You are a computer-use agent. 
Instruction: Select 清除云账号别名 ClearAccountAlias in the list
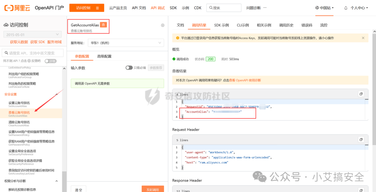tap(31, 123)
